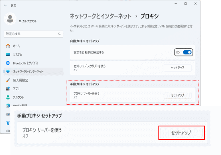
Task: Open アカウント settings category
Action: tap(33, 97)
